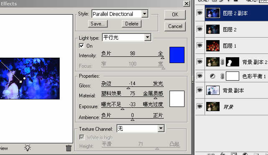This screenshot has height=155, width=268.
Task: Select the 图层 2 副本 layer thumbnail
Action: pyautogui.click(x=213, y=13)
